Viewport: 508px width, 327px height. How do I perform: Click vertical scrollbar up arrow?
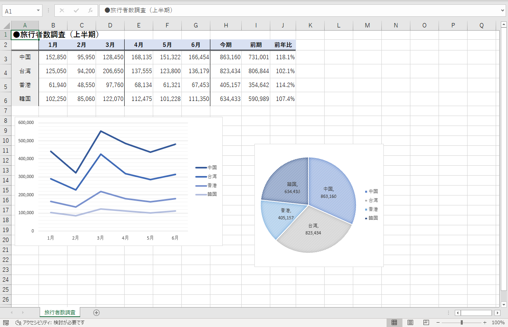(504, 25)
